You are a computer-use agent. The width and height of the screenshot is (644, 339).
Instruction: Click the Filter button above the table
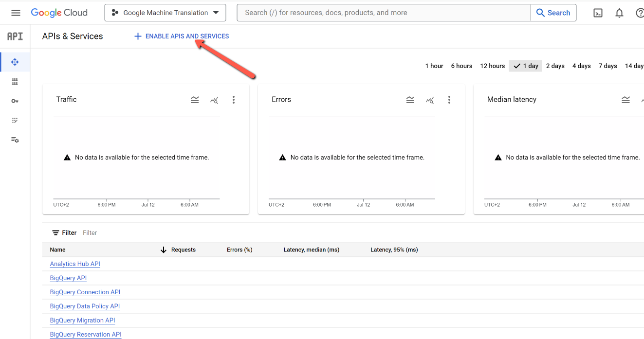point(64,233)
